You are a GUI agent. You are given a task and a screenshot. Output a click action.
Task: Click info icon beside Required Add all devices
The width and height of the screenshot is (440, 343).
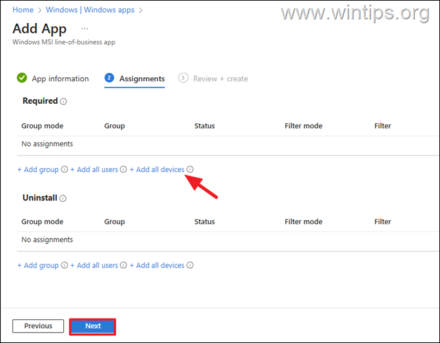pos(190,170)
